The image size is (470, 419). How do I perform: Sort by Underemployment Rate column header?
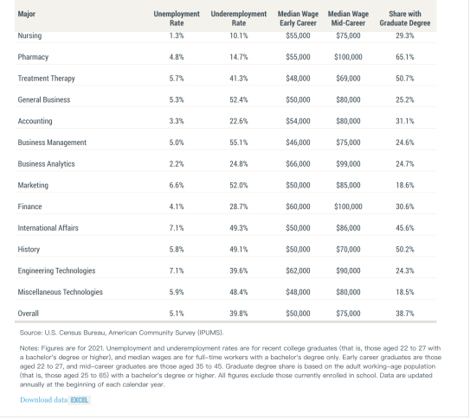tap(239, 18)
